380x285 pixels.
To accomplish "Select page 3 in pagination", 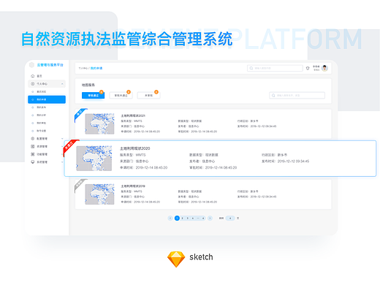I will pyautogui.click(x=188, y=218).
